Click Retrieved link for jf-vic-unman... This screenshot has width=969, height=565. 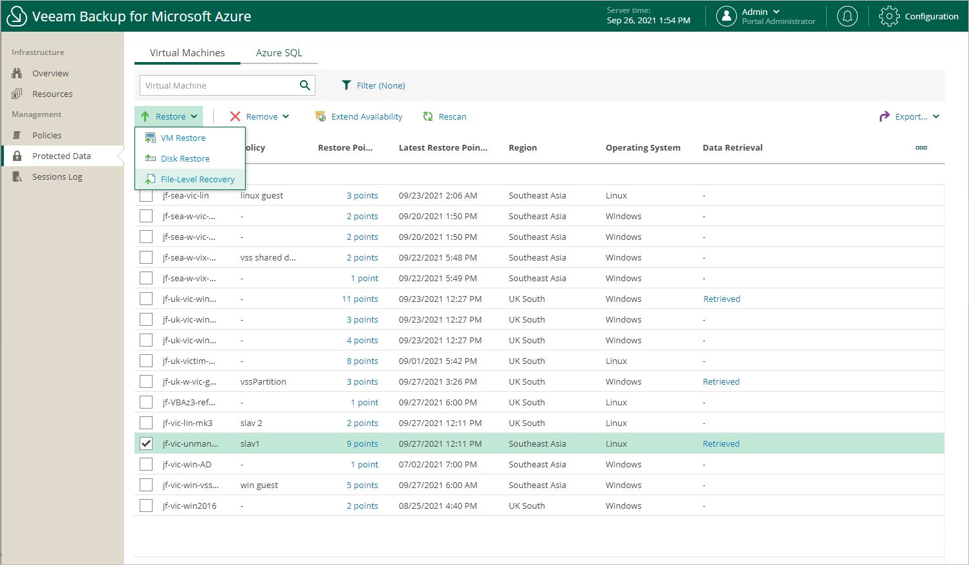coord(721,443)
